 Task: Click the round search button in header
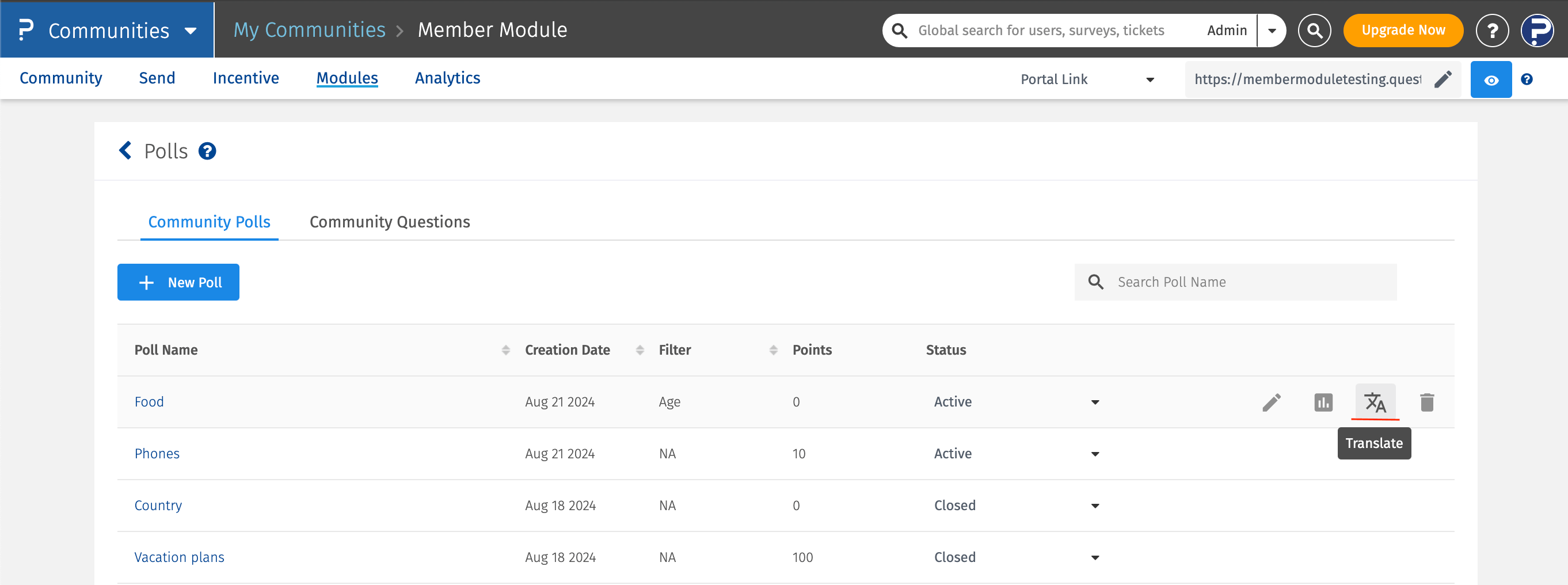1314,30
